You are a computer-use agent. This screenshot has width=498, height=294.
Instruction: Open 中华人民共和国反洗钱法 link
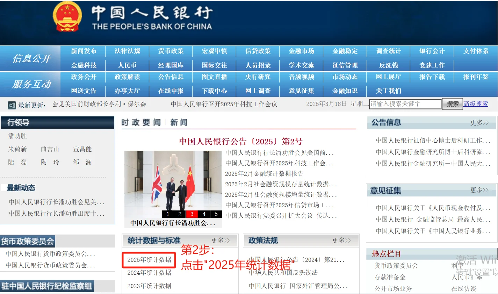pyautogui.click(x=283, y=273)
